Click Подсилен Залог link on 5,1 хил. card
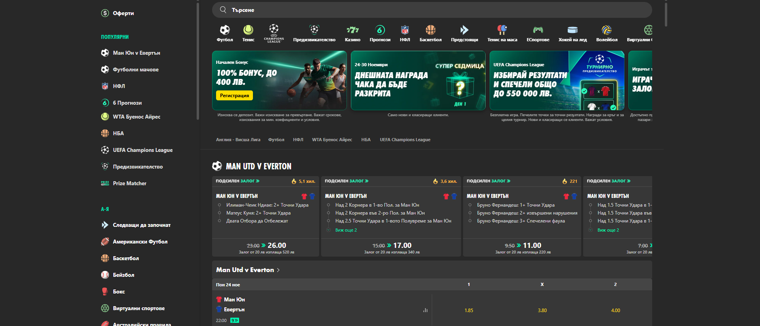Image resolution: width=760 pixels, height=326 pixels. tap(237, 181)
